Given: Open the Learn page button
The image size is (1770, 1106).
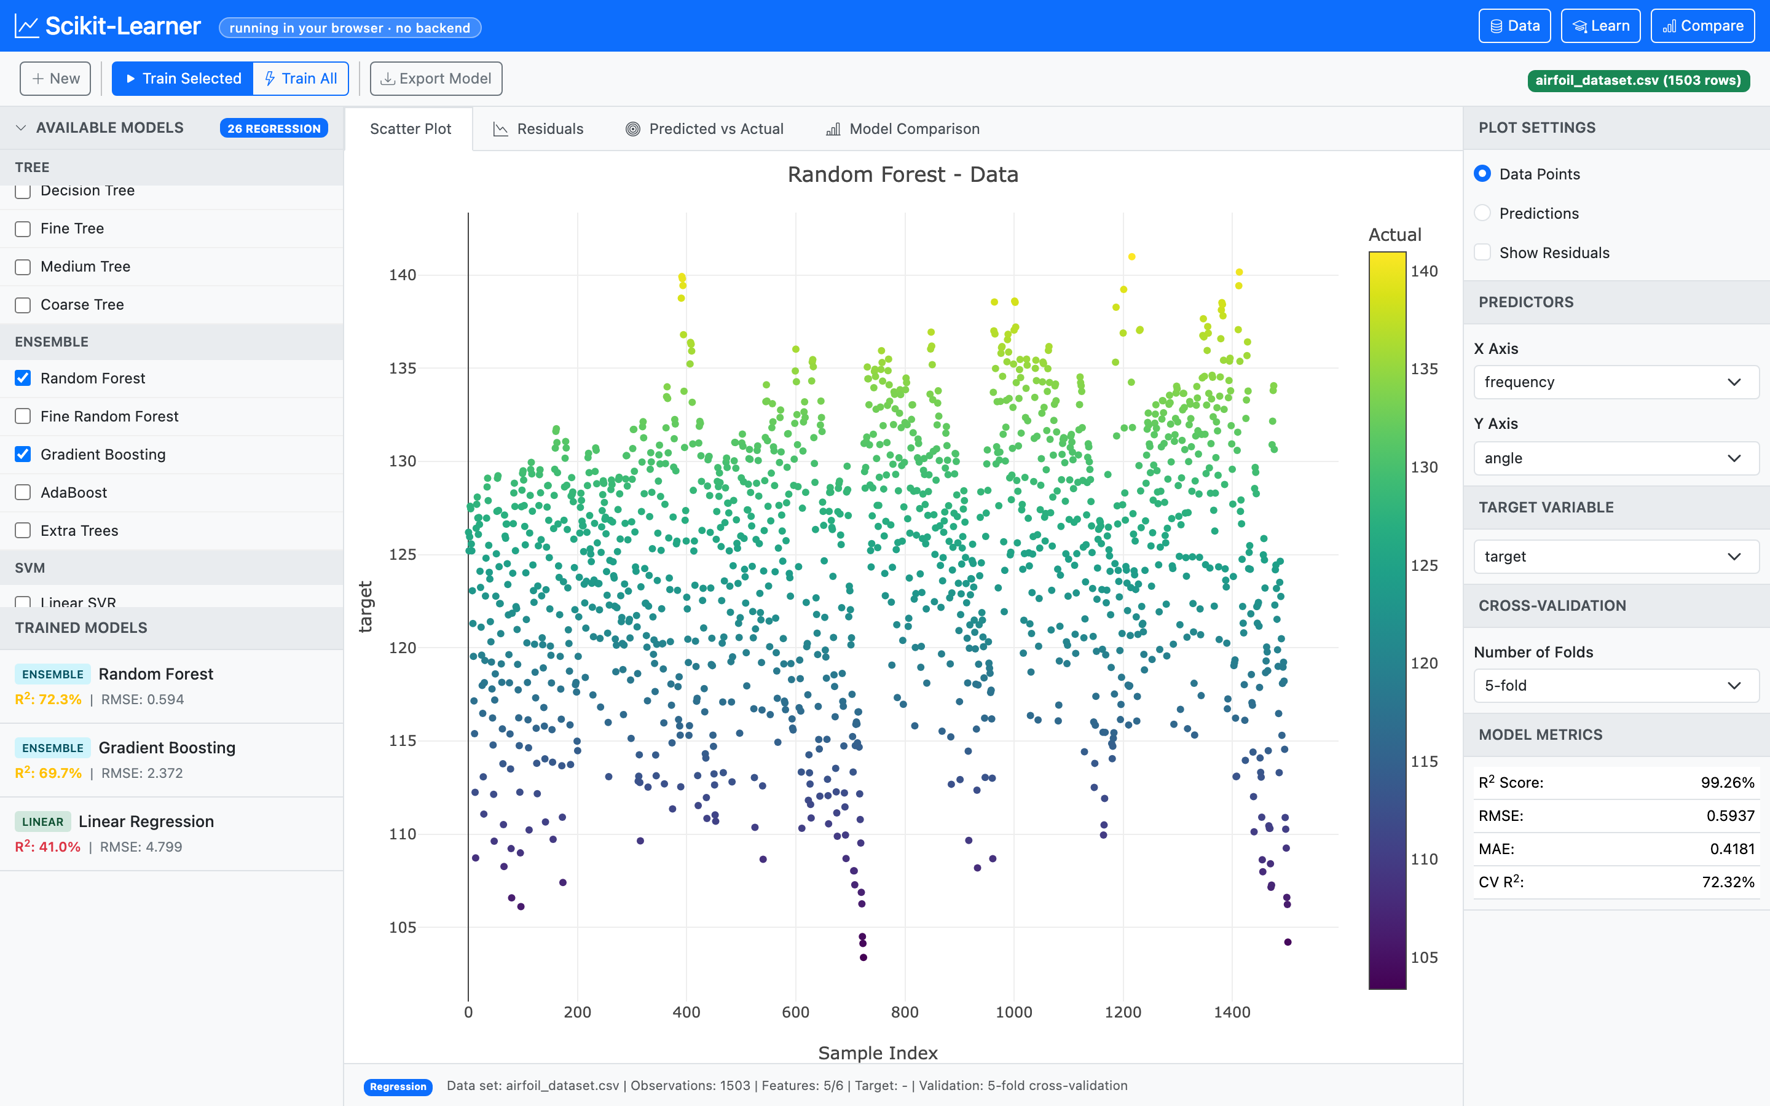Looking at the screenshot, I should pyautogui.click(x=1600, y=26).
